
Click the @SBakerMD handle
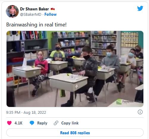coord(31,15)
